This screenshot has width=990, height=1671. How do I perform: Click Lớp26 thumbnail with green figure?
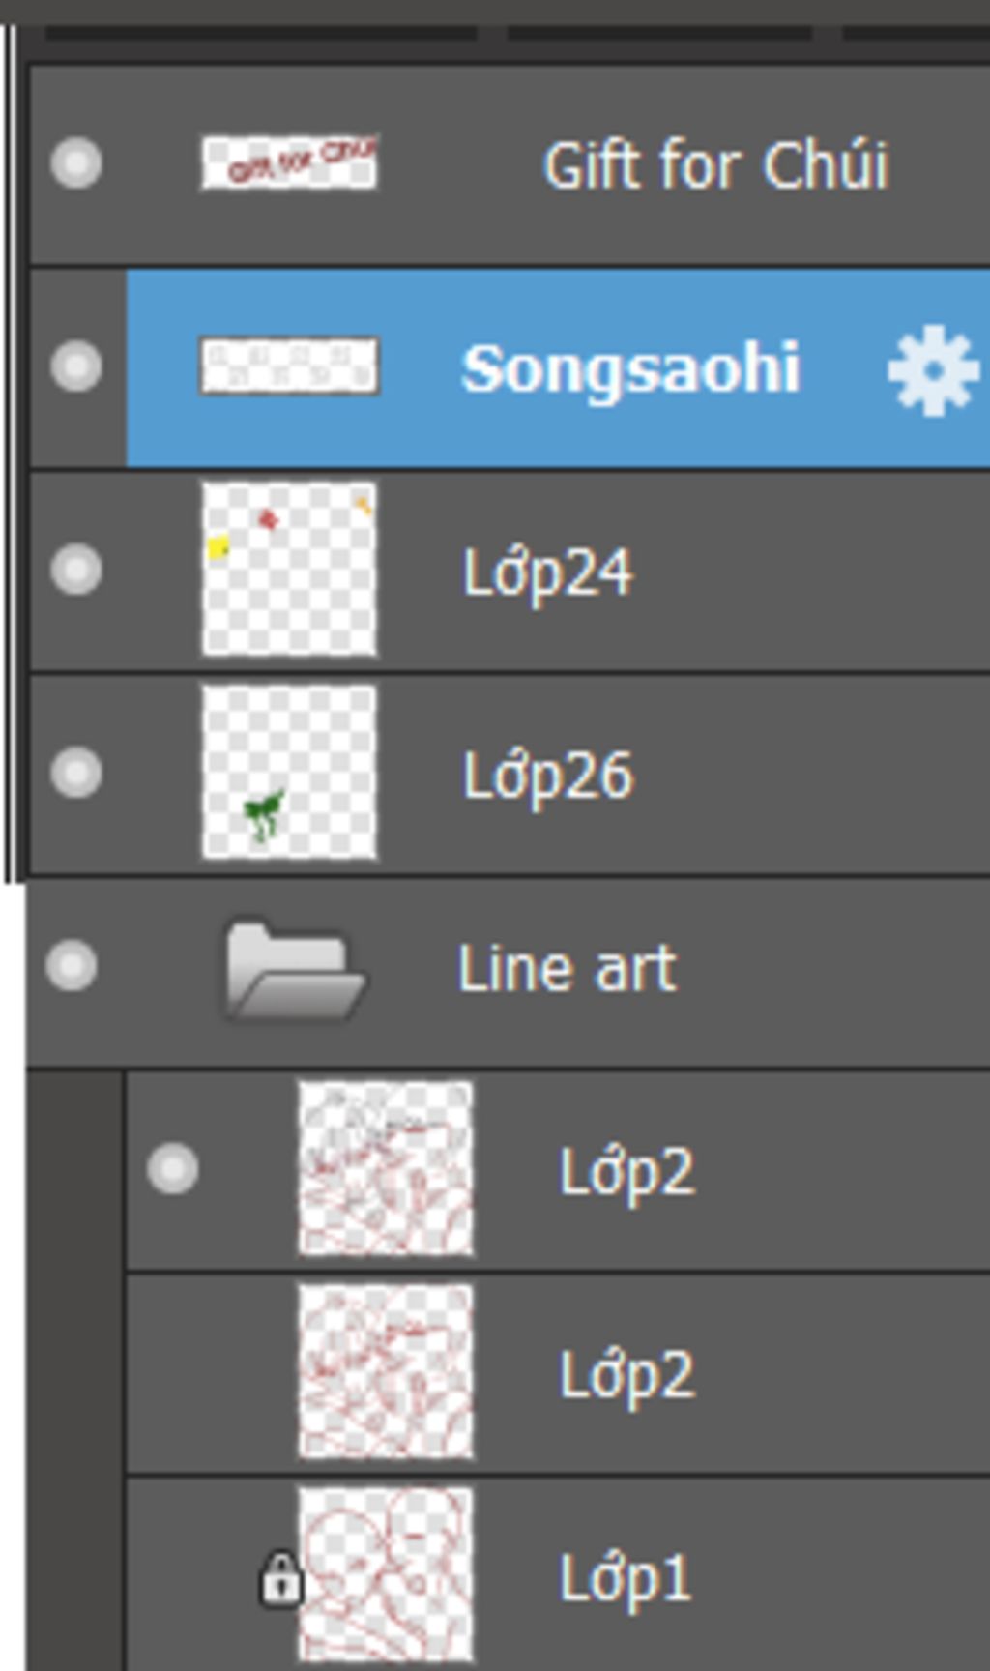pos(289,772)
